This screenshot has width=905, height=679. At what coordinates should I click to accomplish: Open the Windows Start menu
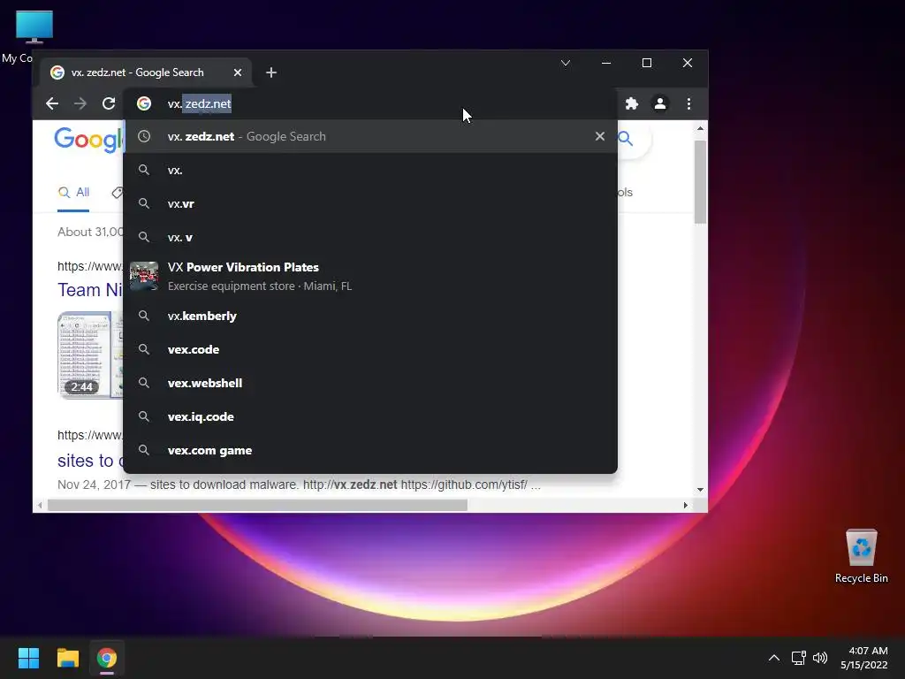tap(28, 658)
